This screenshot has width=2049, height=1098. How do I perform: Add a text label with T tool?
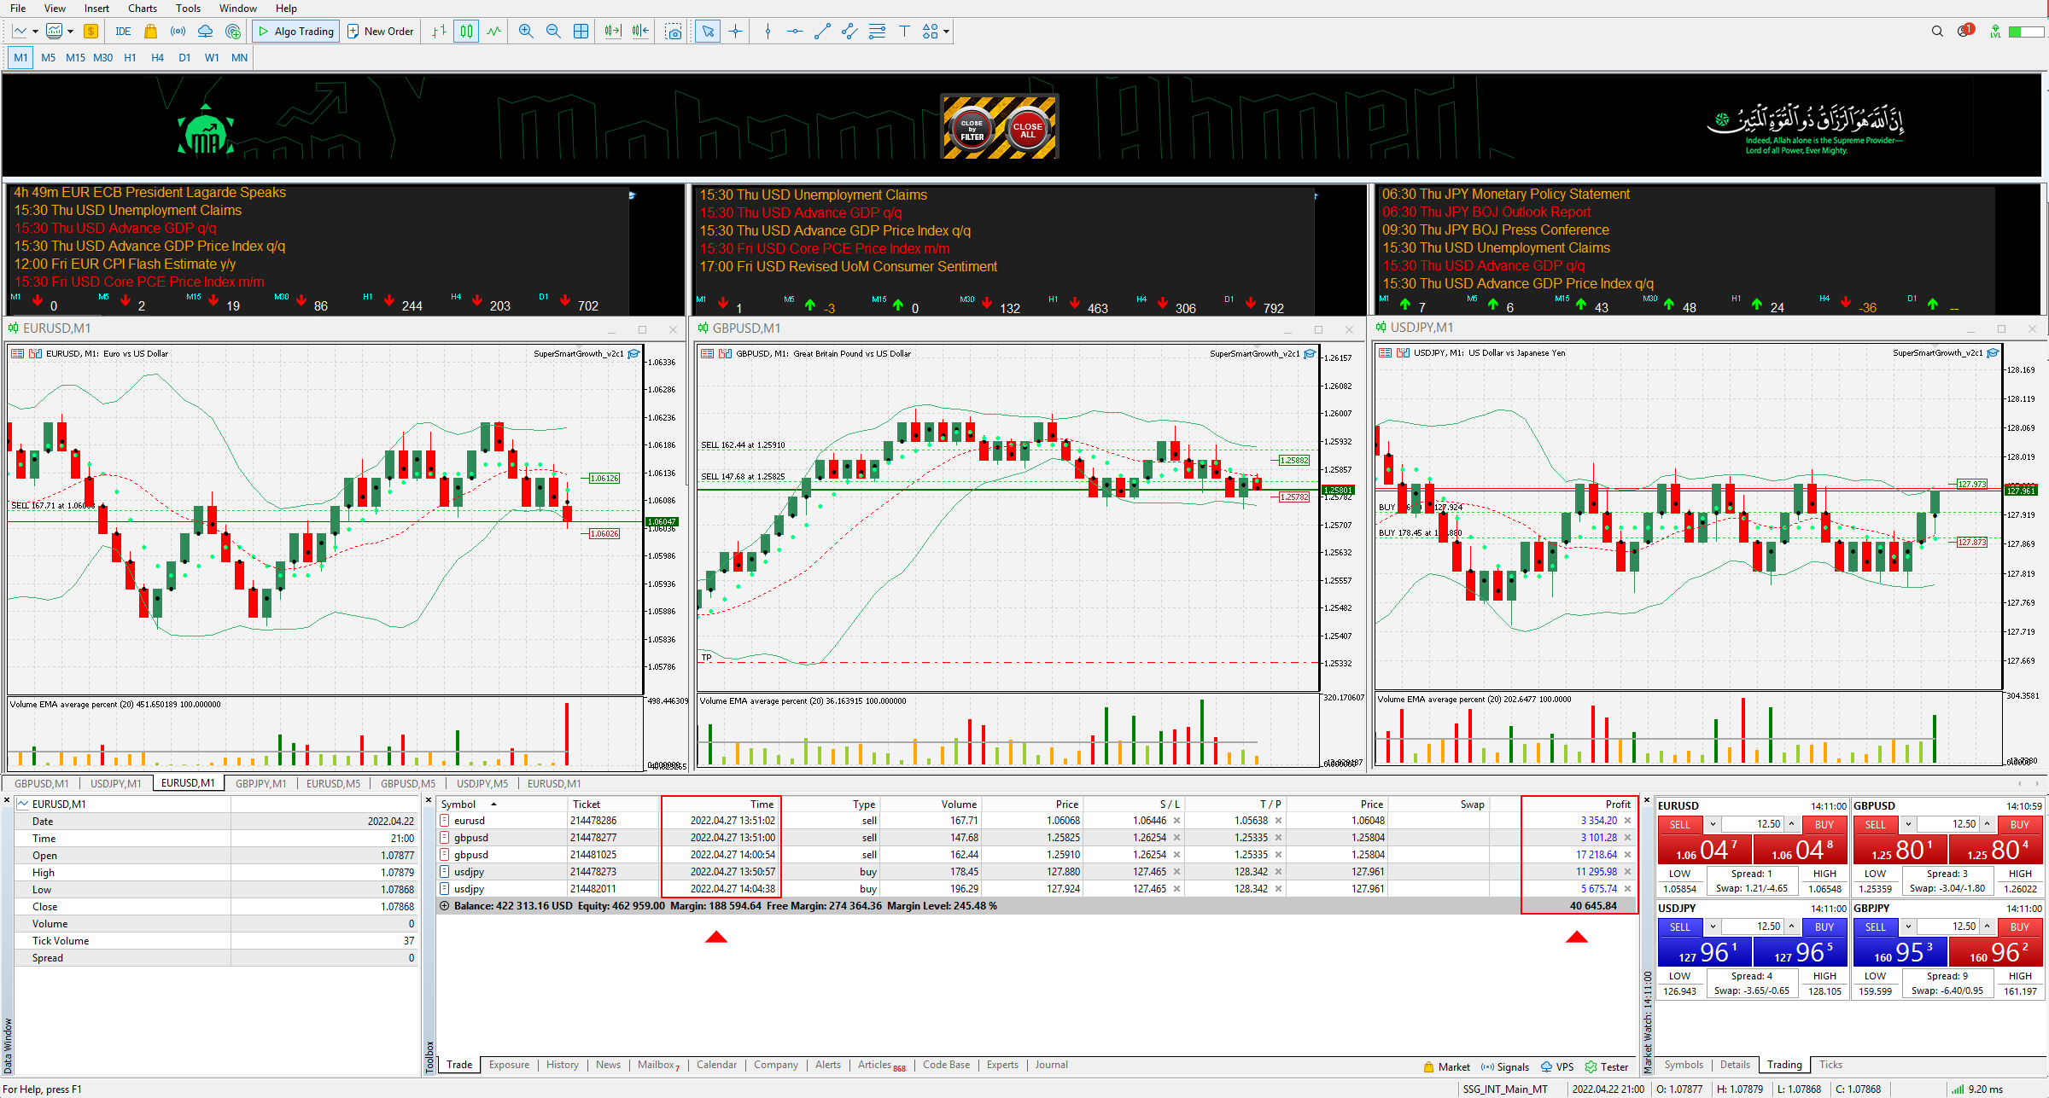(904, 32)
